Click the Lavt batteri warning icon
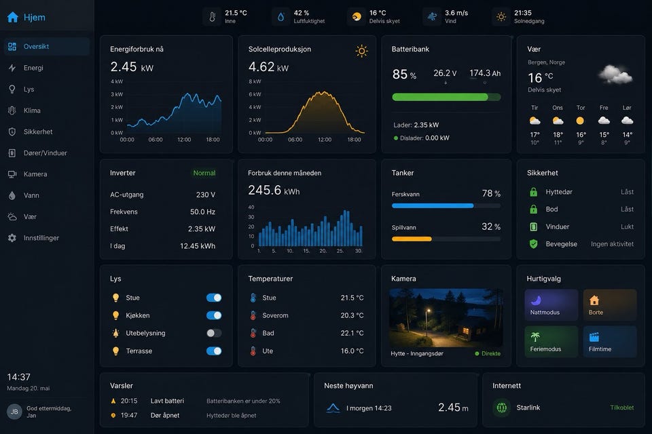 [x=113, y=401]
